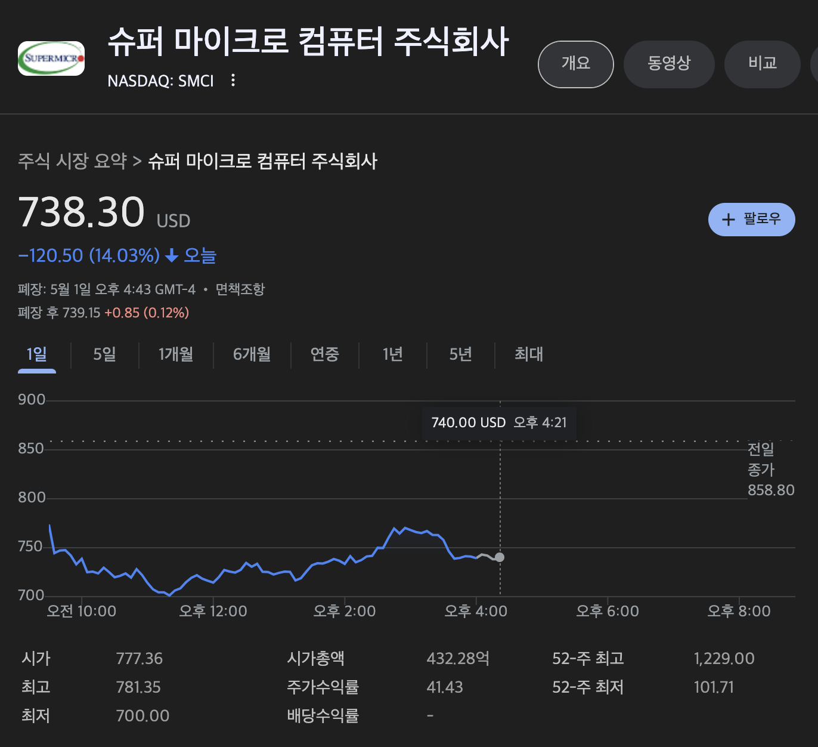Click the Supermicro company logo
This screenshot has width=818, height=747.
pos(51,58)
